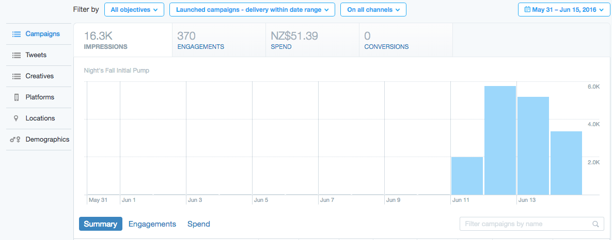This screenshot has height=240, width=612.
Task: Click the Jun 14 impressions bar
Action: pos(567,163)
